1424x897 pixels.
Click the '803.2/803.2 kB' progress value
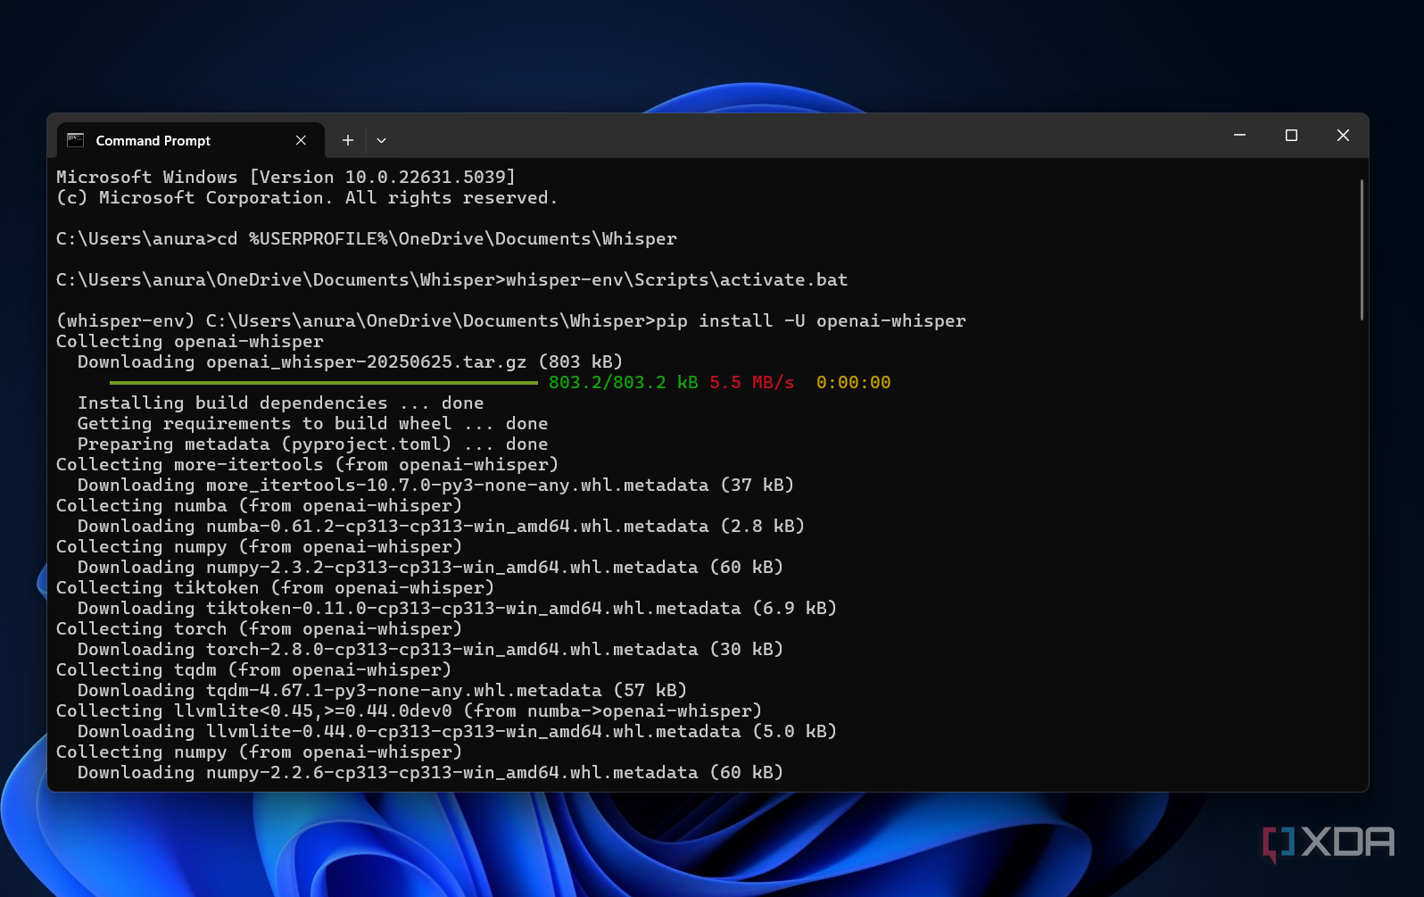coord(623,382)
